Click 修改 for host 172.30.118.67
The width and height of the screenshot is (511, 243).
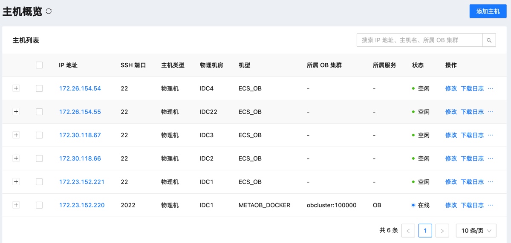coord(451,135)
